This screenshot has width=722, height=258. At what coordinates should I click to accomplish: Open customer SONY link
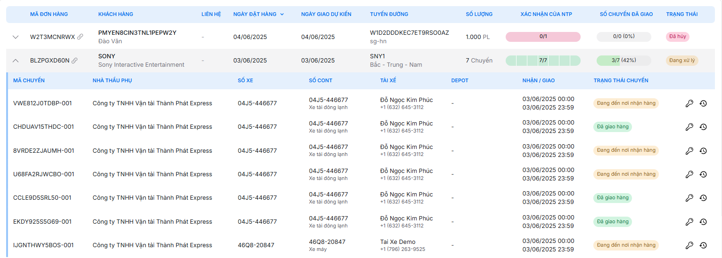[107, 56]
